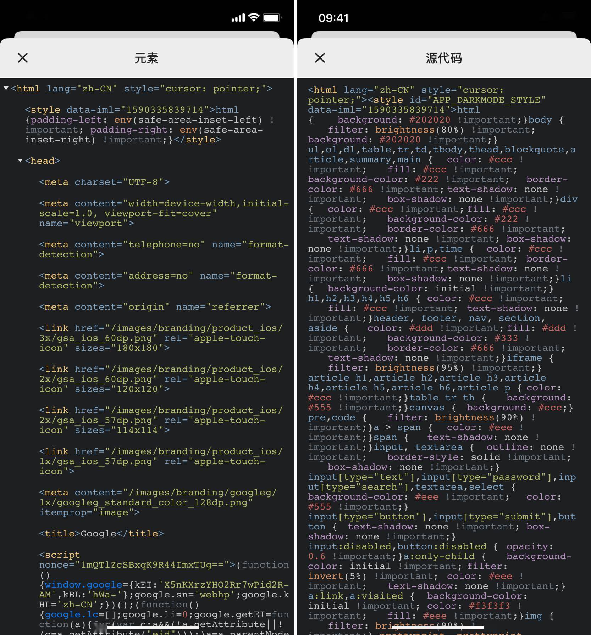Close the 元素 panel with the X icon

click(x=23, y=58)
